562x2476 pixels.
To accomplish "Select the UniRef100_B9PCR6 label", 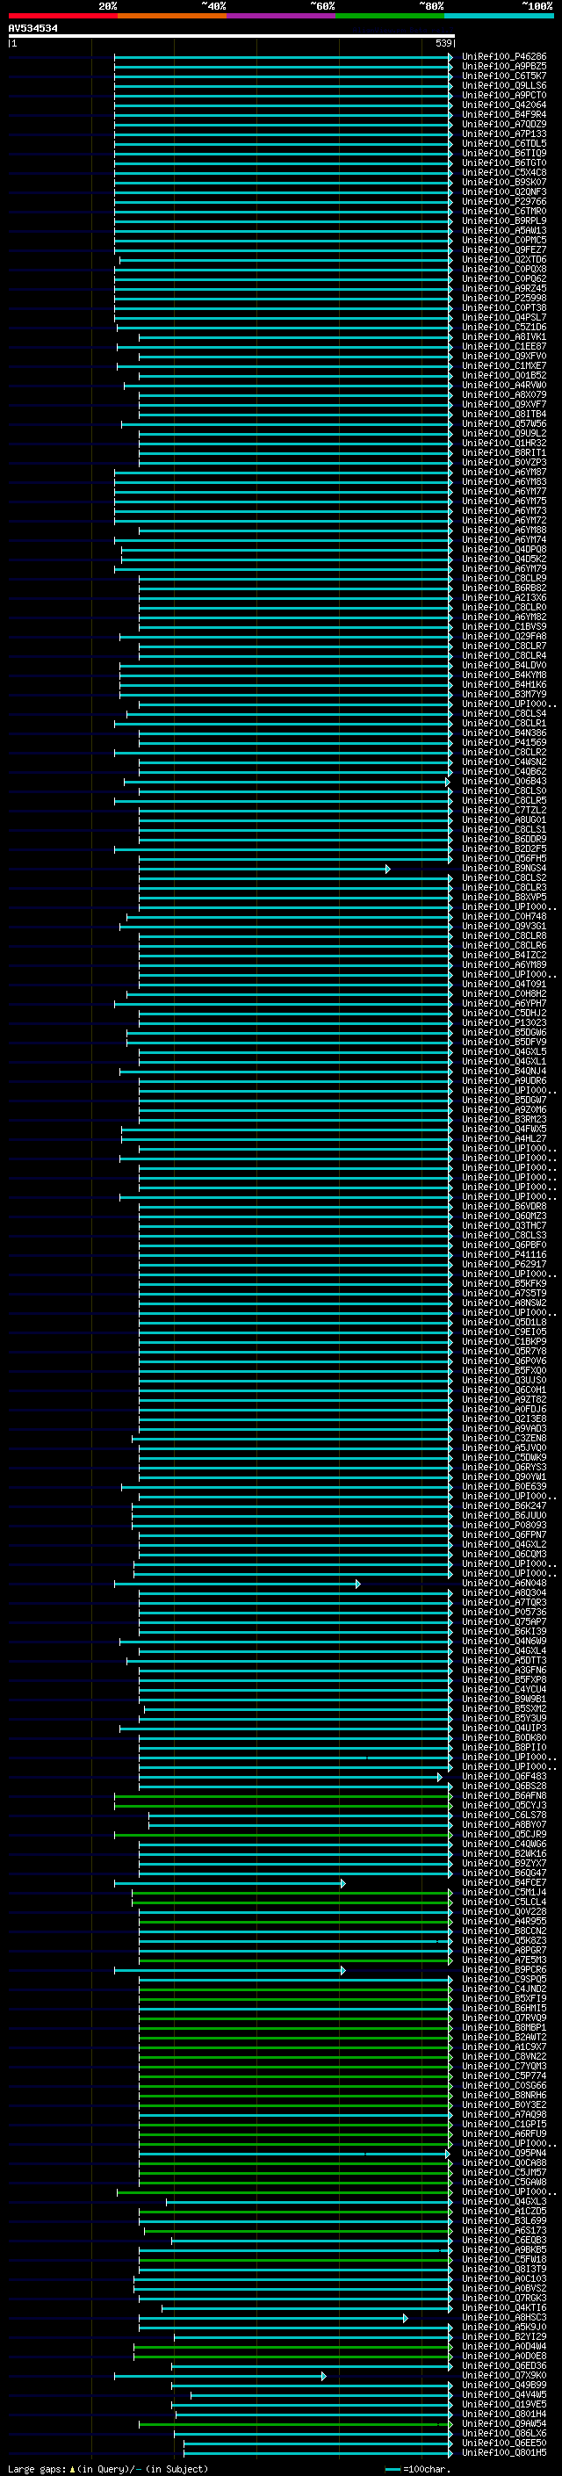I will pos(503,1970).
